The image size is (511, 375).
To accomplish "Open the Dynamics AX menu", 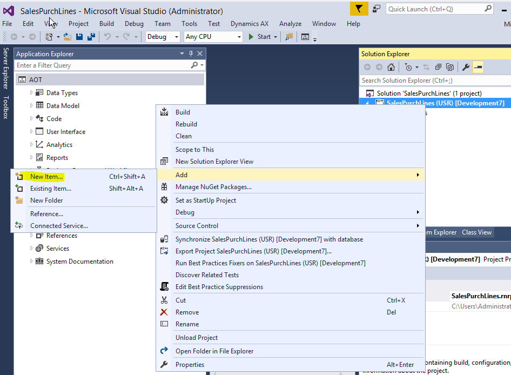I will click(x=249, y=23).
